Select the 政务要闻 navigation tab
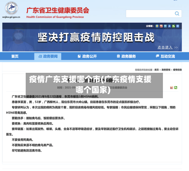Image resolution: width=189 pixels, height=171 pixels. coord(48,56)
